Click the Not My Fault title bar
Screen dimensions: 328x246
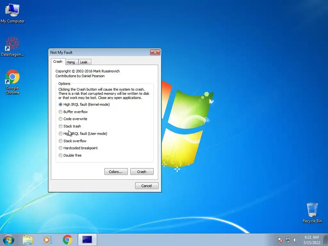[99, 52]
